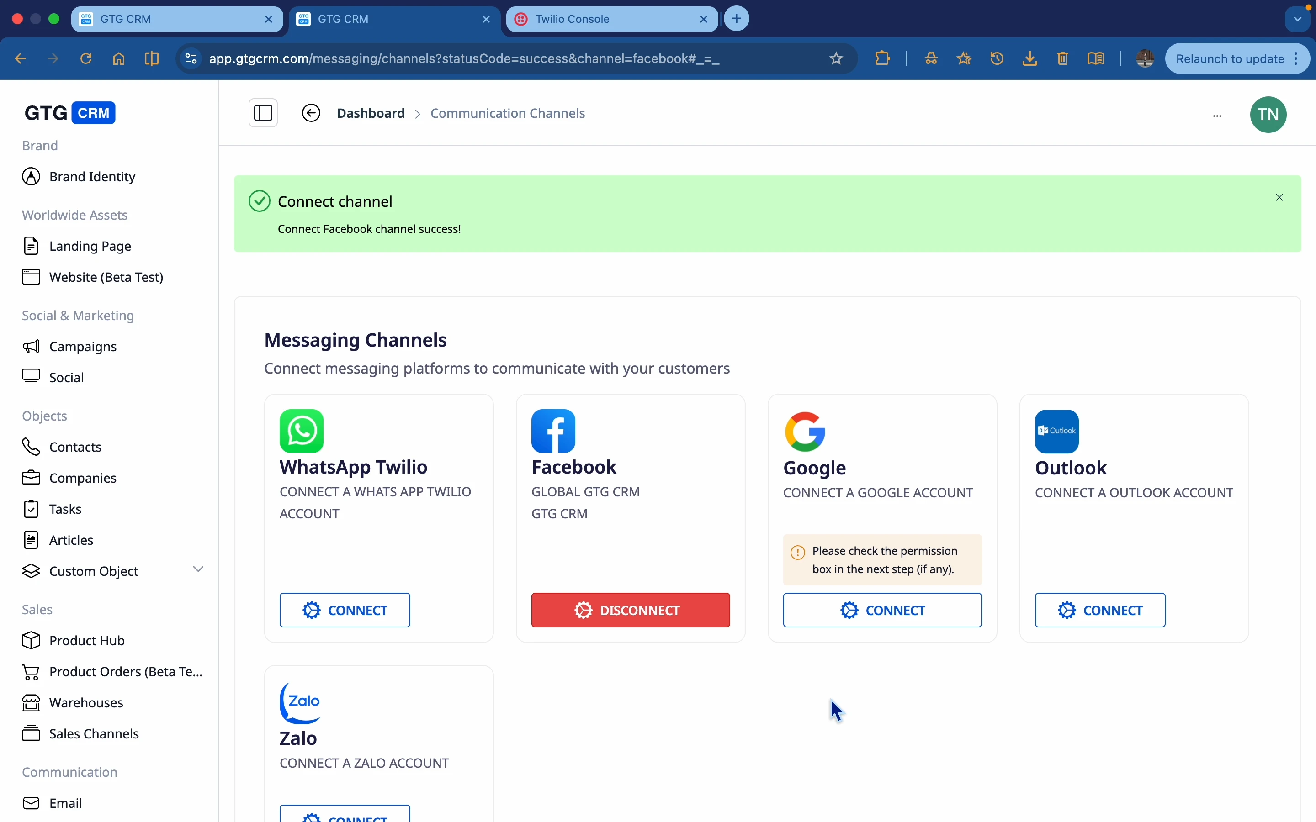Open Product Hub from the Sales section
This screenshot has width=1316, height=822.
(87, 640)
